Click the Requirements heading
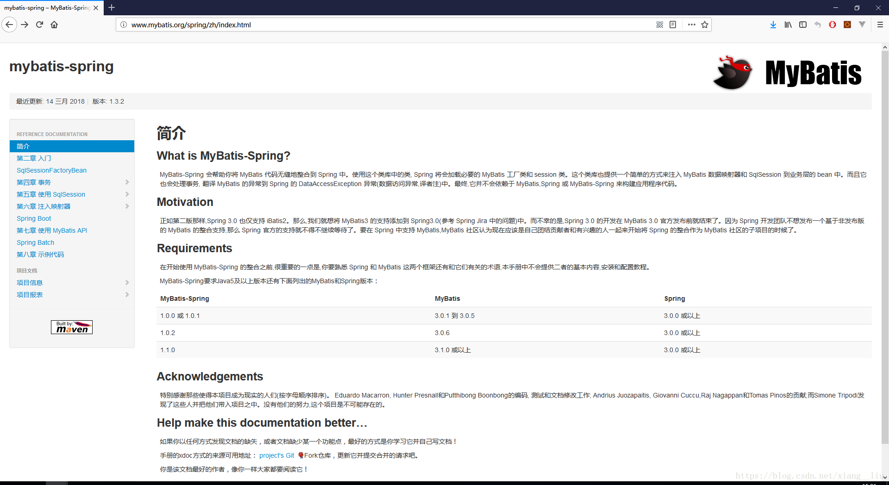Viewport: 889px width, 485px height. point(194,248)
